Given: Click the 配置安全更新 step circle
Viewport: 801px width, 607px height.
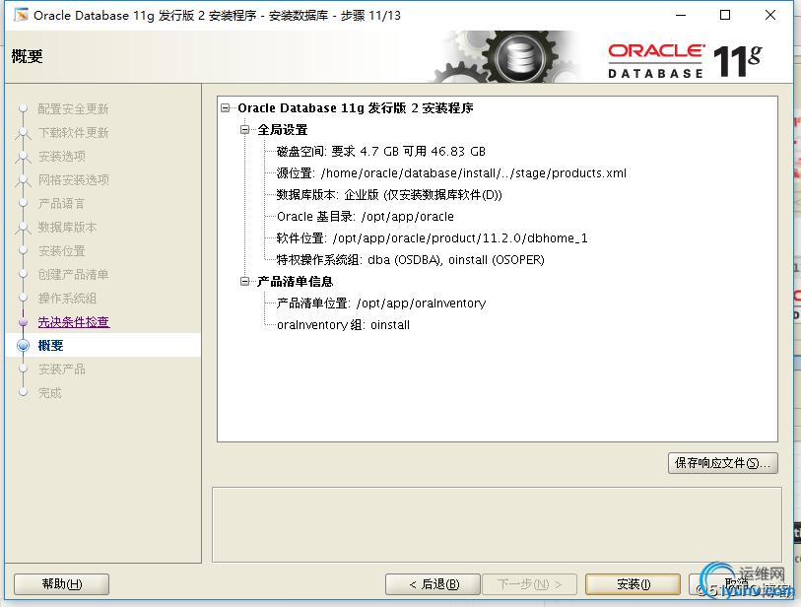Looking at the screenshot, I should click(x=23, y=108).
